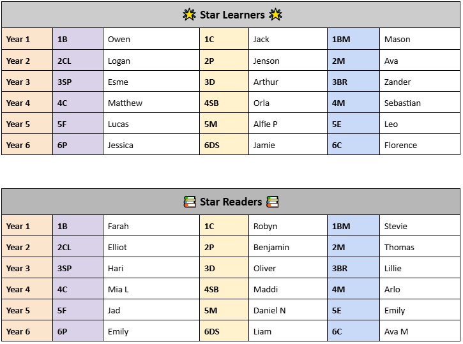Viewport: 463px width, 344px height.
Task: Click the left books icon beside Star Readers
Action: (190, 202)
